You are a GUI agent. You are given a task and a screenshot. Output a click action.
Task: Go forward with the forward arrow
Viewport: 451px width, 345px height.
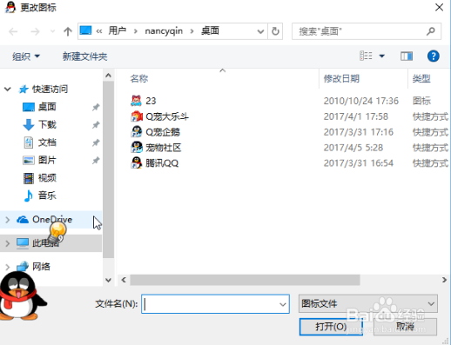(35, 31)
